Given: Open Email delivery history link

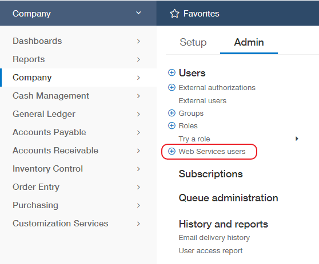Looking at the screenshot, I should [214, 238].
